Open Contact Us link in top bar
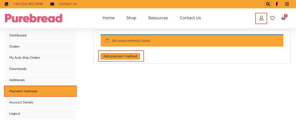 (68, 4)
